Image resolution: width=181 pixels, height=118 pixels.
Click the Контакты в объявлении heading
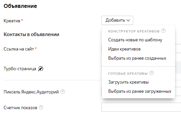tap(31, 34)
